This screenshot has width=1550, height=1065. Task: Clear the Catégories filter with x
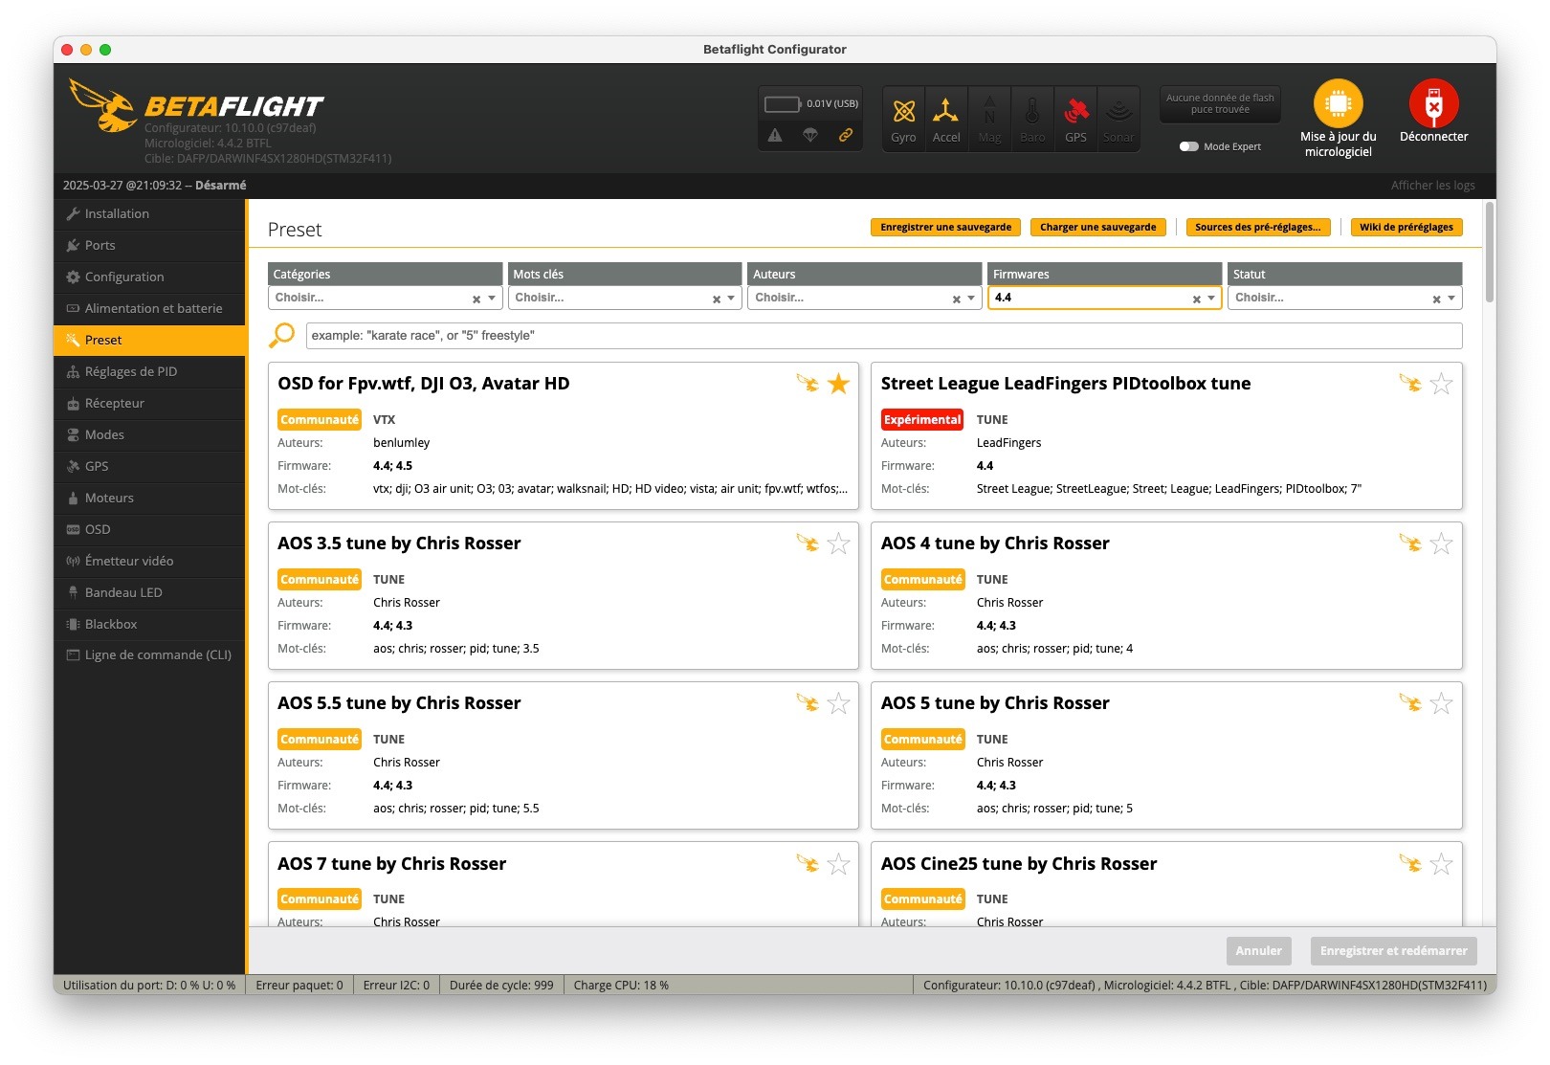point(476,300)
